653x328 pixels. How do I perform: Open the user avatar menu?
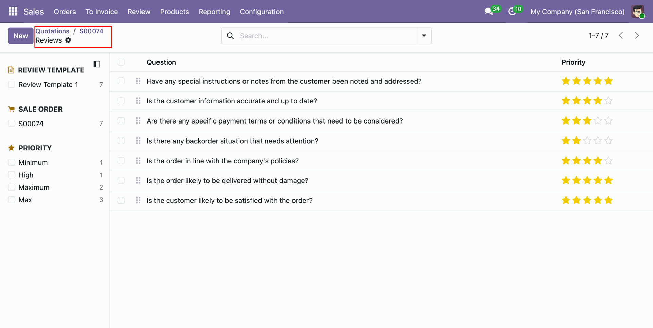tap(638, 12)
